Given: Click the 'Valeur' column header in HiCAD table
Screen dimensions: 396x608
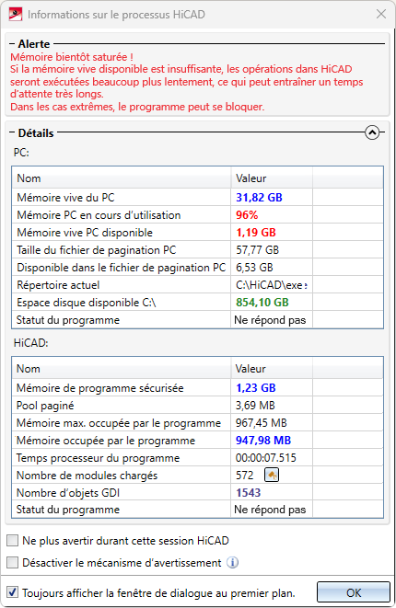Looking at the screenshot, I should (x=272, y=369).
